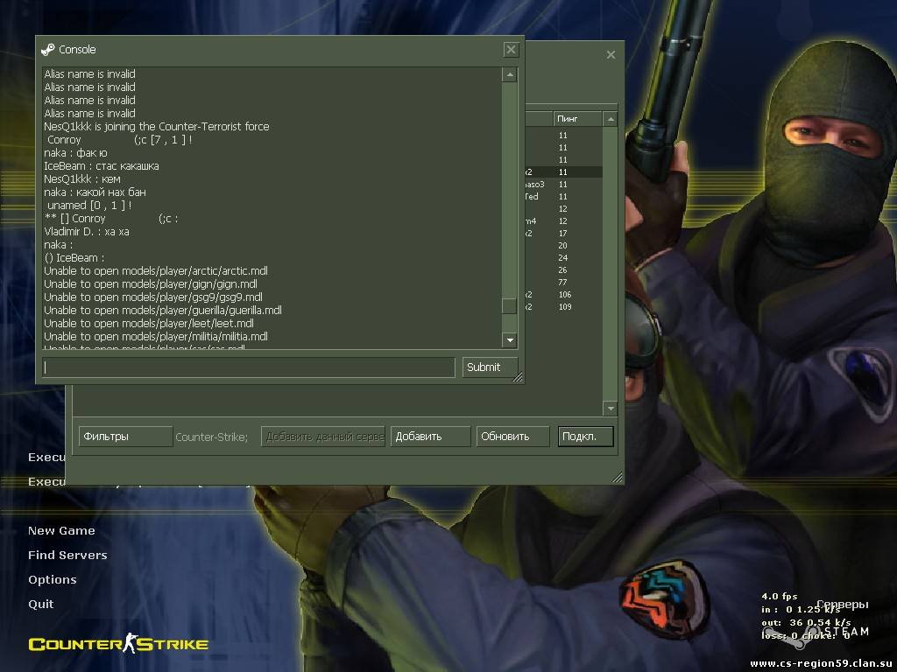
Task: Click console line 'NesQ1kkk is joining the Counter-Terrorist force'
Action: point(157,127)
